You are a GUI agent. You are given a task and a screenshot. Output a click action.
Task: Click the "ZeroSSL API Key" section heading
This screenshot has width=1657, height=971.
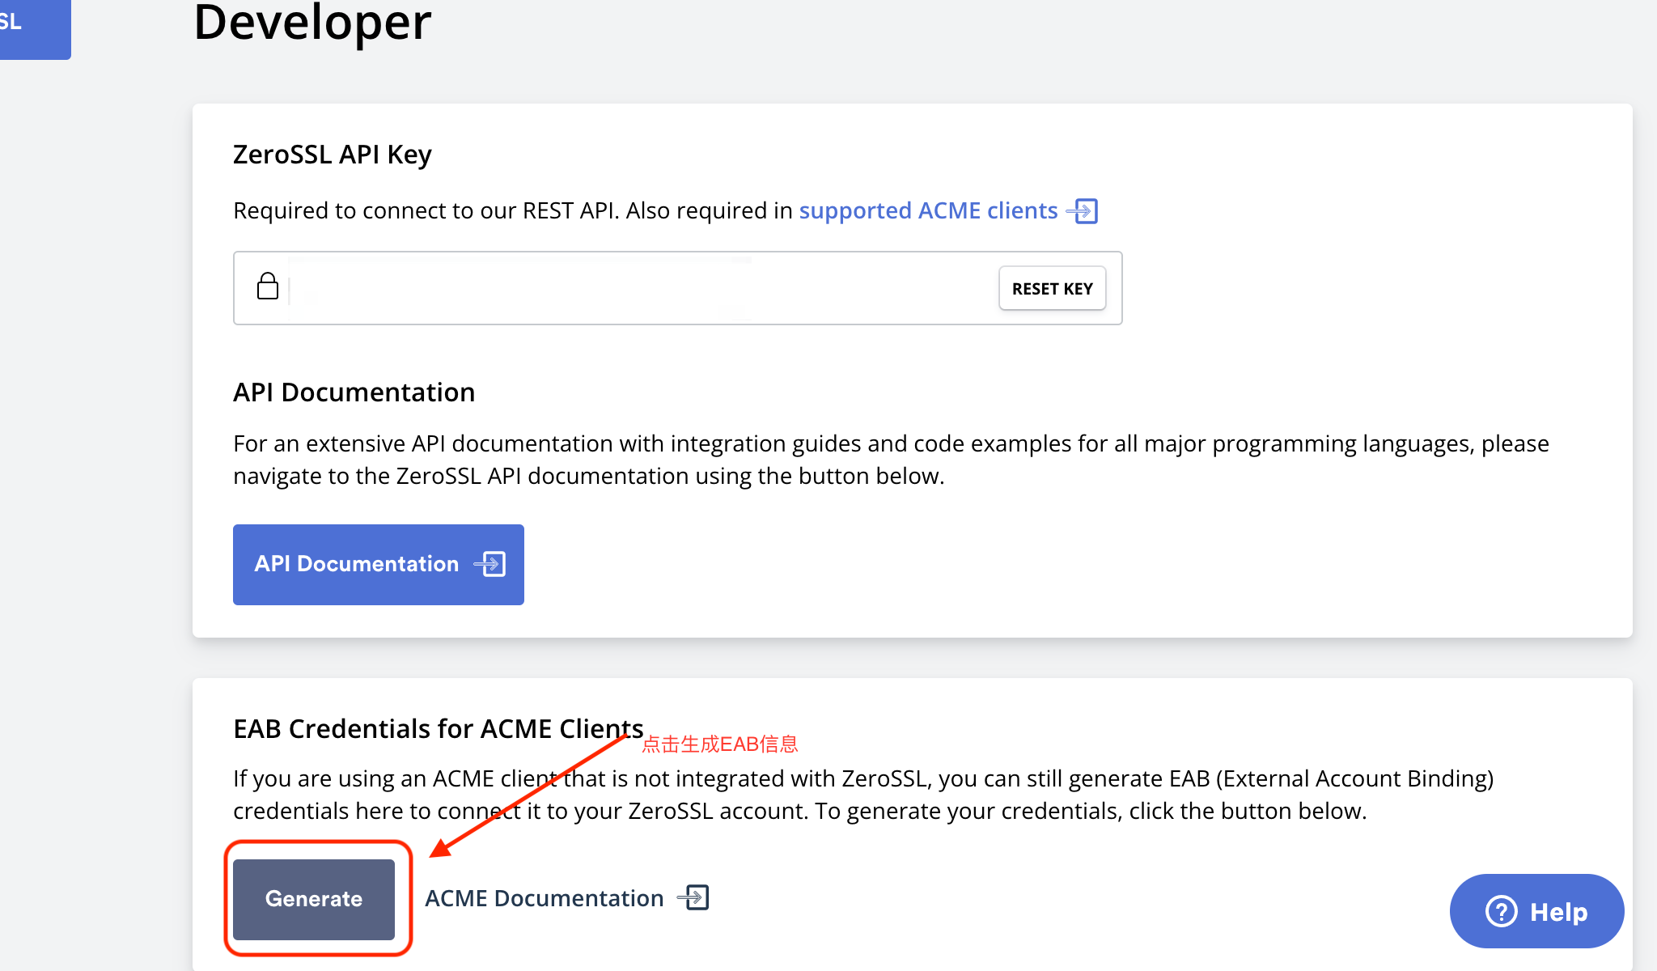pyautogui.click(x=332, y=155)
